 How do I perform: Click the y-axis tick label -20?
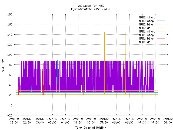point(10,115)
